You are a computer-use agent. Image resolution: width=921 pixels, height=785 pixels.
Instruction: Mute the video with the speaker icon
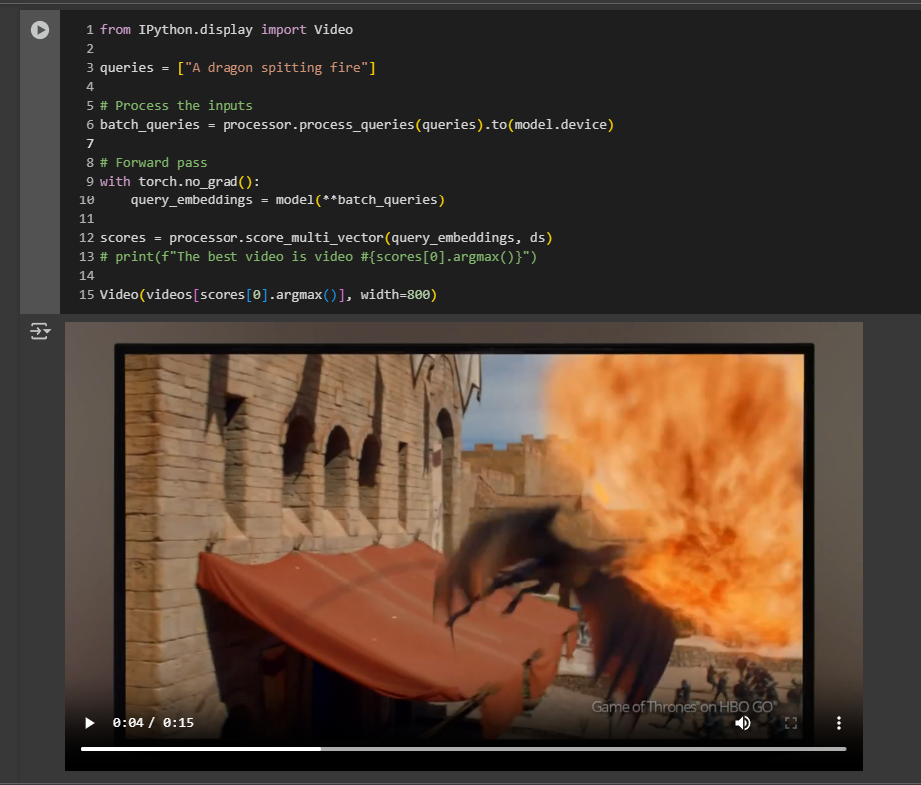(x=743, y=723)
